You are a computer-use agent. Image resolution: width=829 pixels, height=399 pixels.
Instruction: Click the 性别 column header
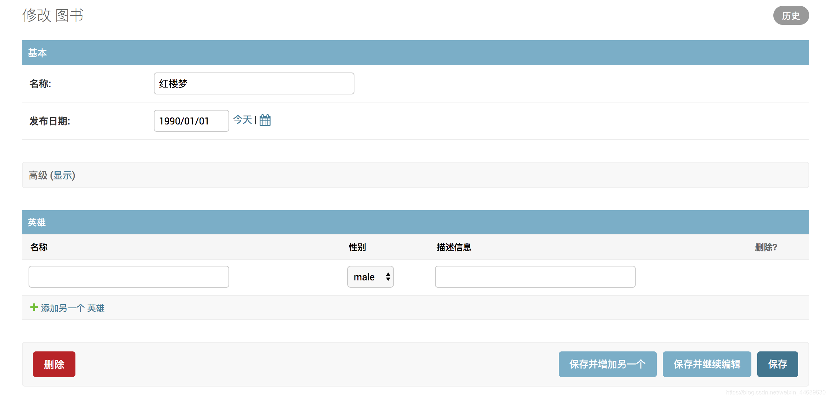(x=357, y=247)
